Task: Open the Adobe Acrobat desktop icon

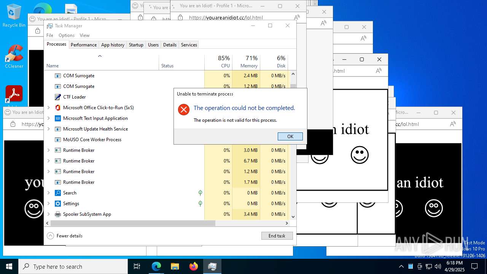Action: [x=14, y=95]
